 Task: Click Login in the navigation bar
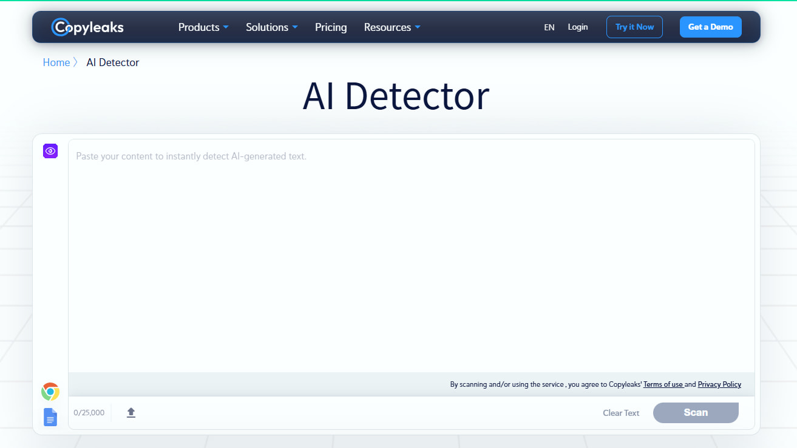click(577, 27)
